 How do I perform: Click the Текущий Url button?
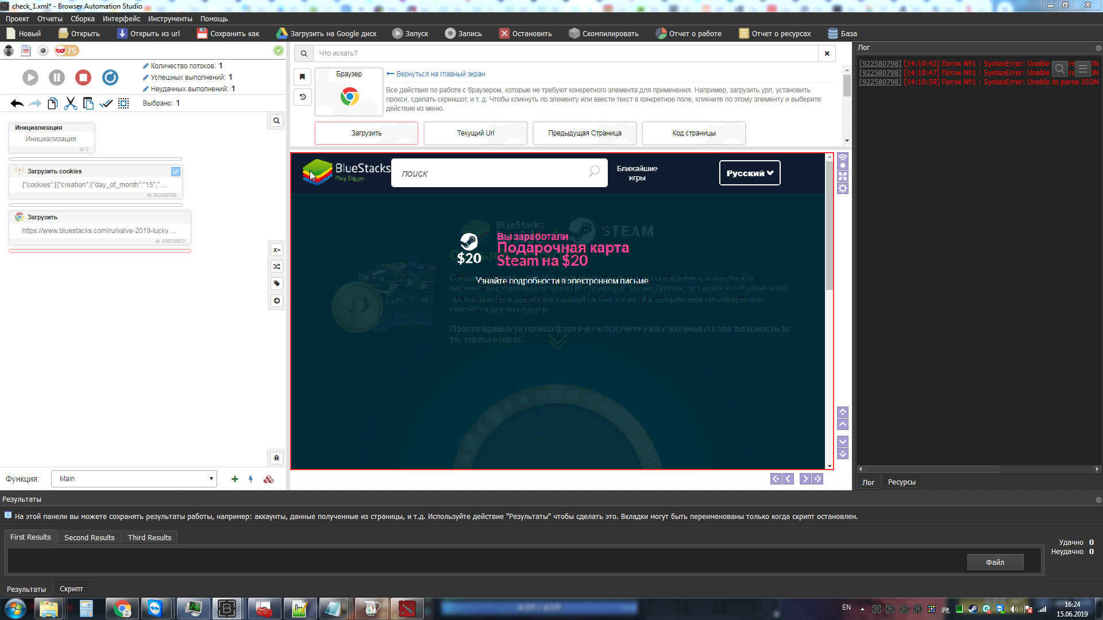[x=476, y=133]
